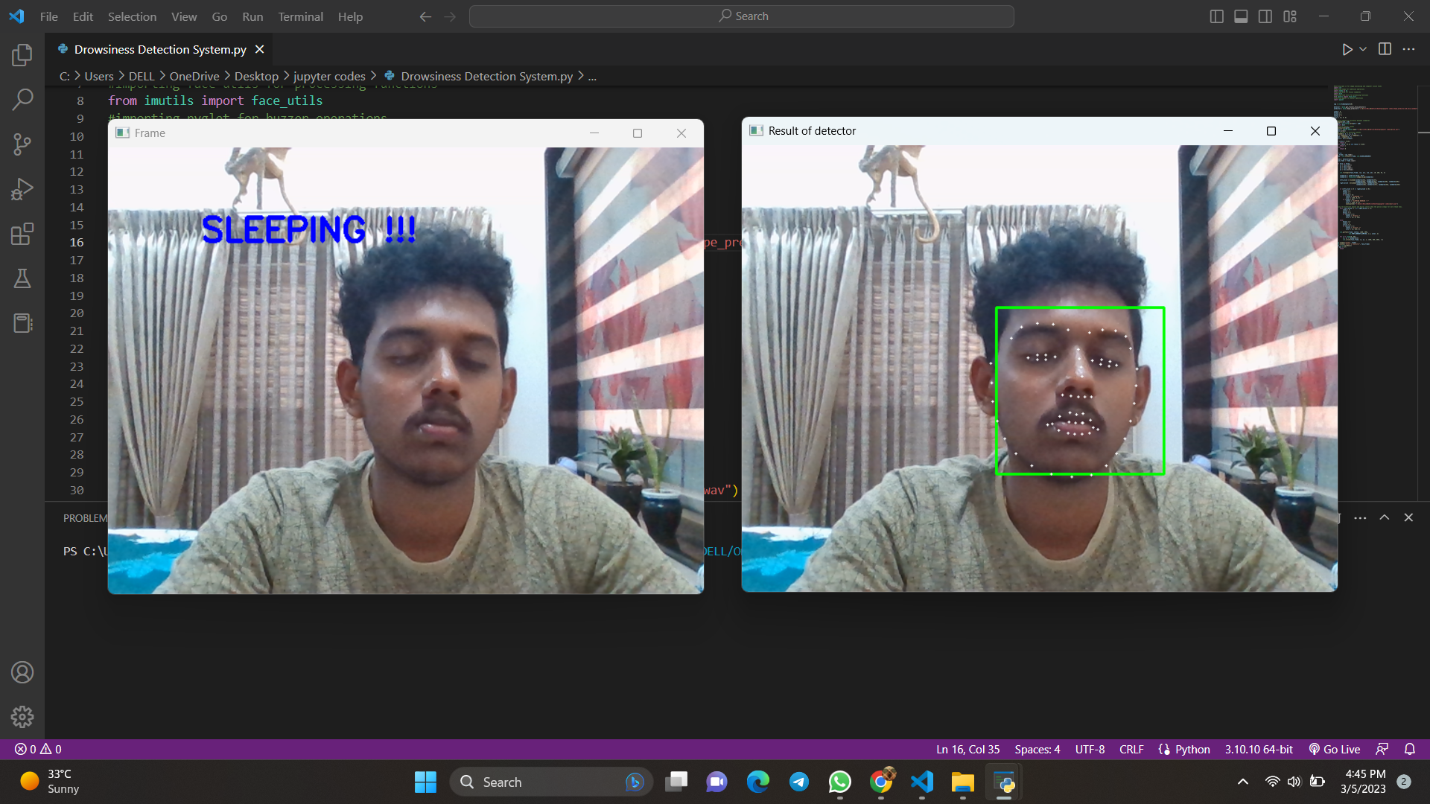
Task: Toggle the bottom panel visibility
Action: pyautogui.click(x=1241, y=16)
